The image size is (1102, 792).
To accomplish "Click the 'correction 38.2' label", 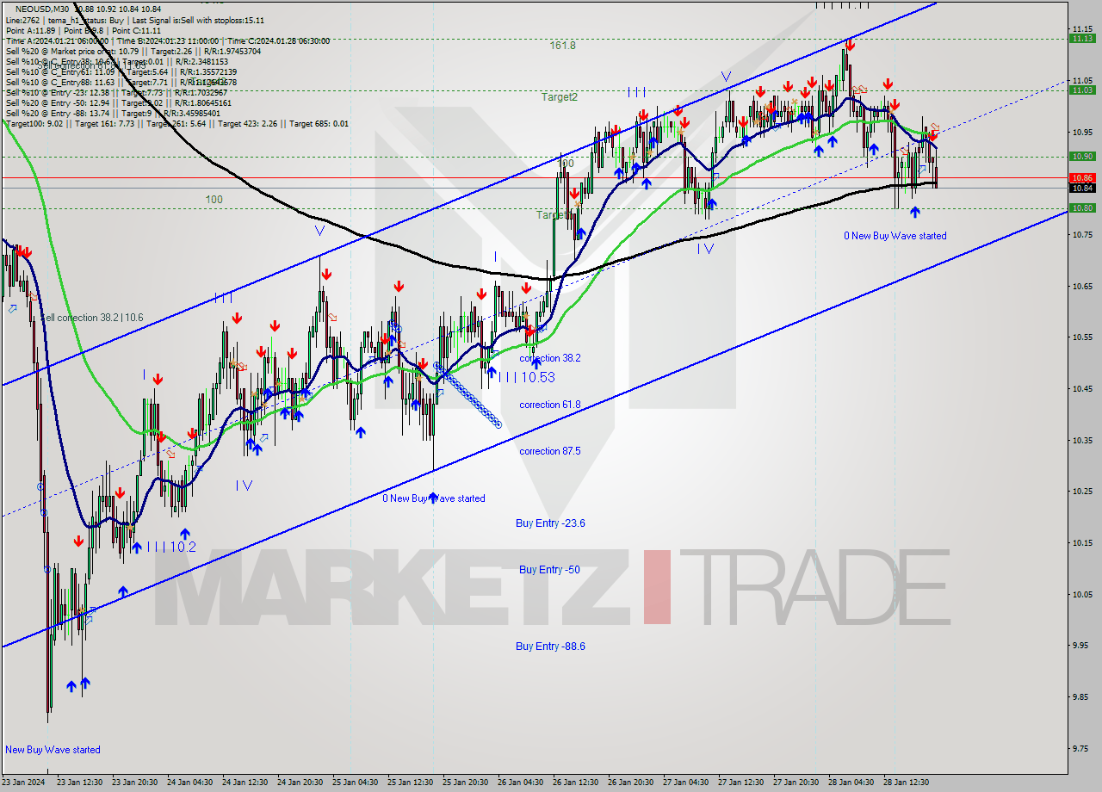I will click(549, 358).
